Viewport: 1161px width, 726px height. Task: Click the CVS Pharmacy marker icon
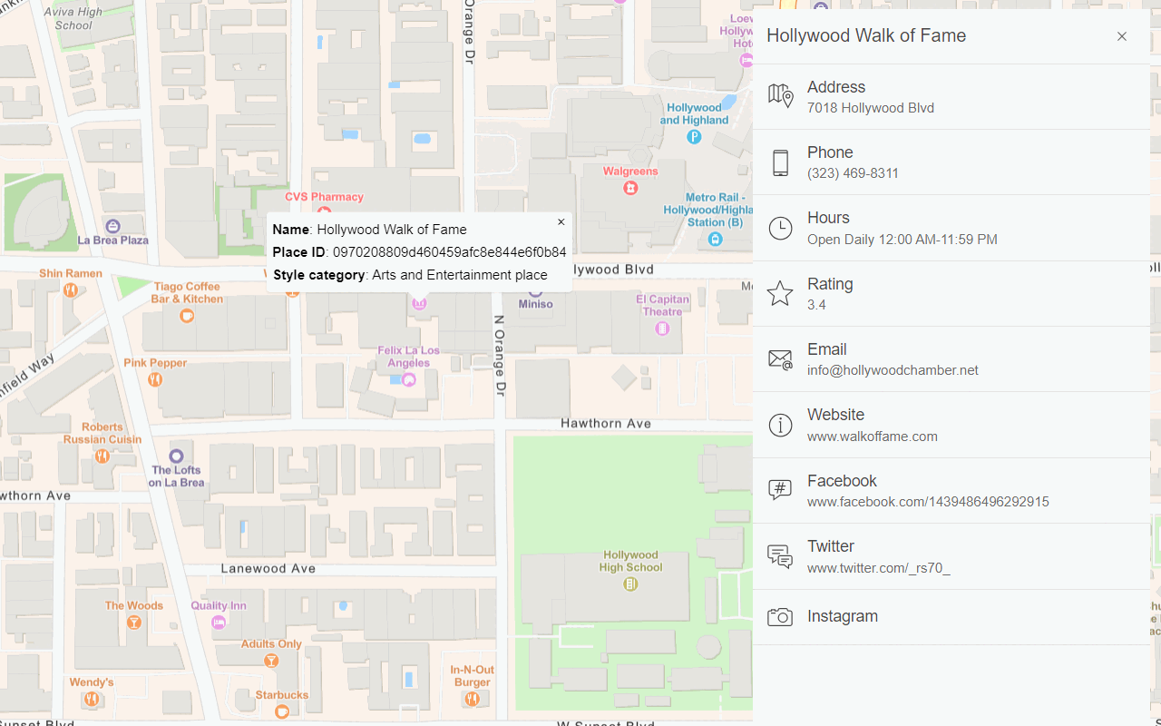click(324, 211)
